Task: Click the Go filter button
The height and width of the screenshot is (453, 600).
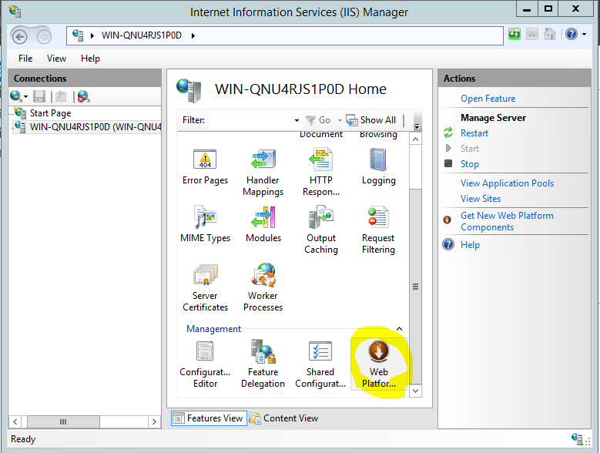Action: point(318,120)
